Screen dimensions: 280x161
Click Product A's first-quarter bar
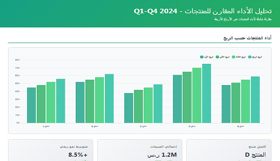click(31, 105)
